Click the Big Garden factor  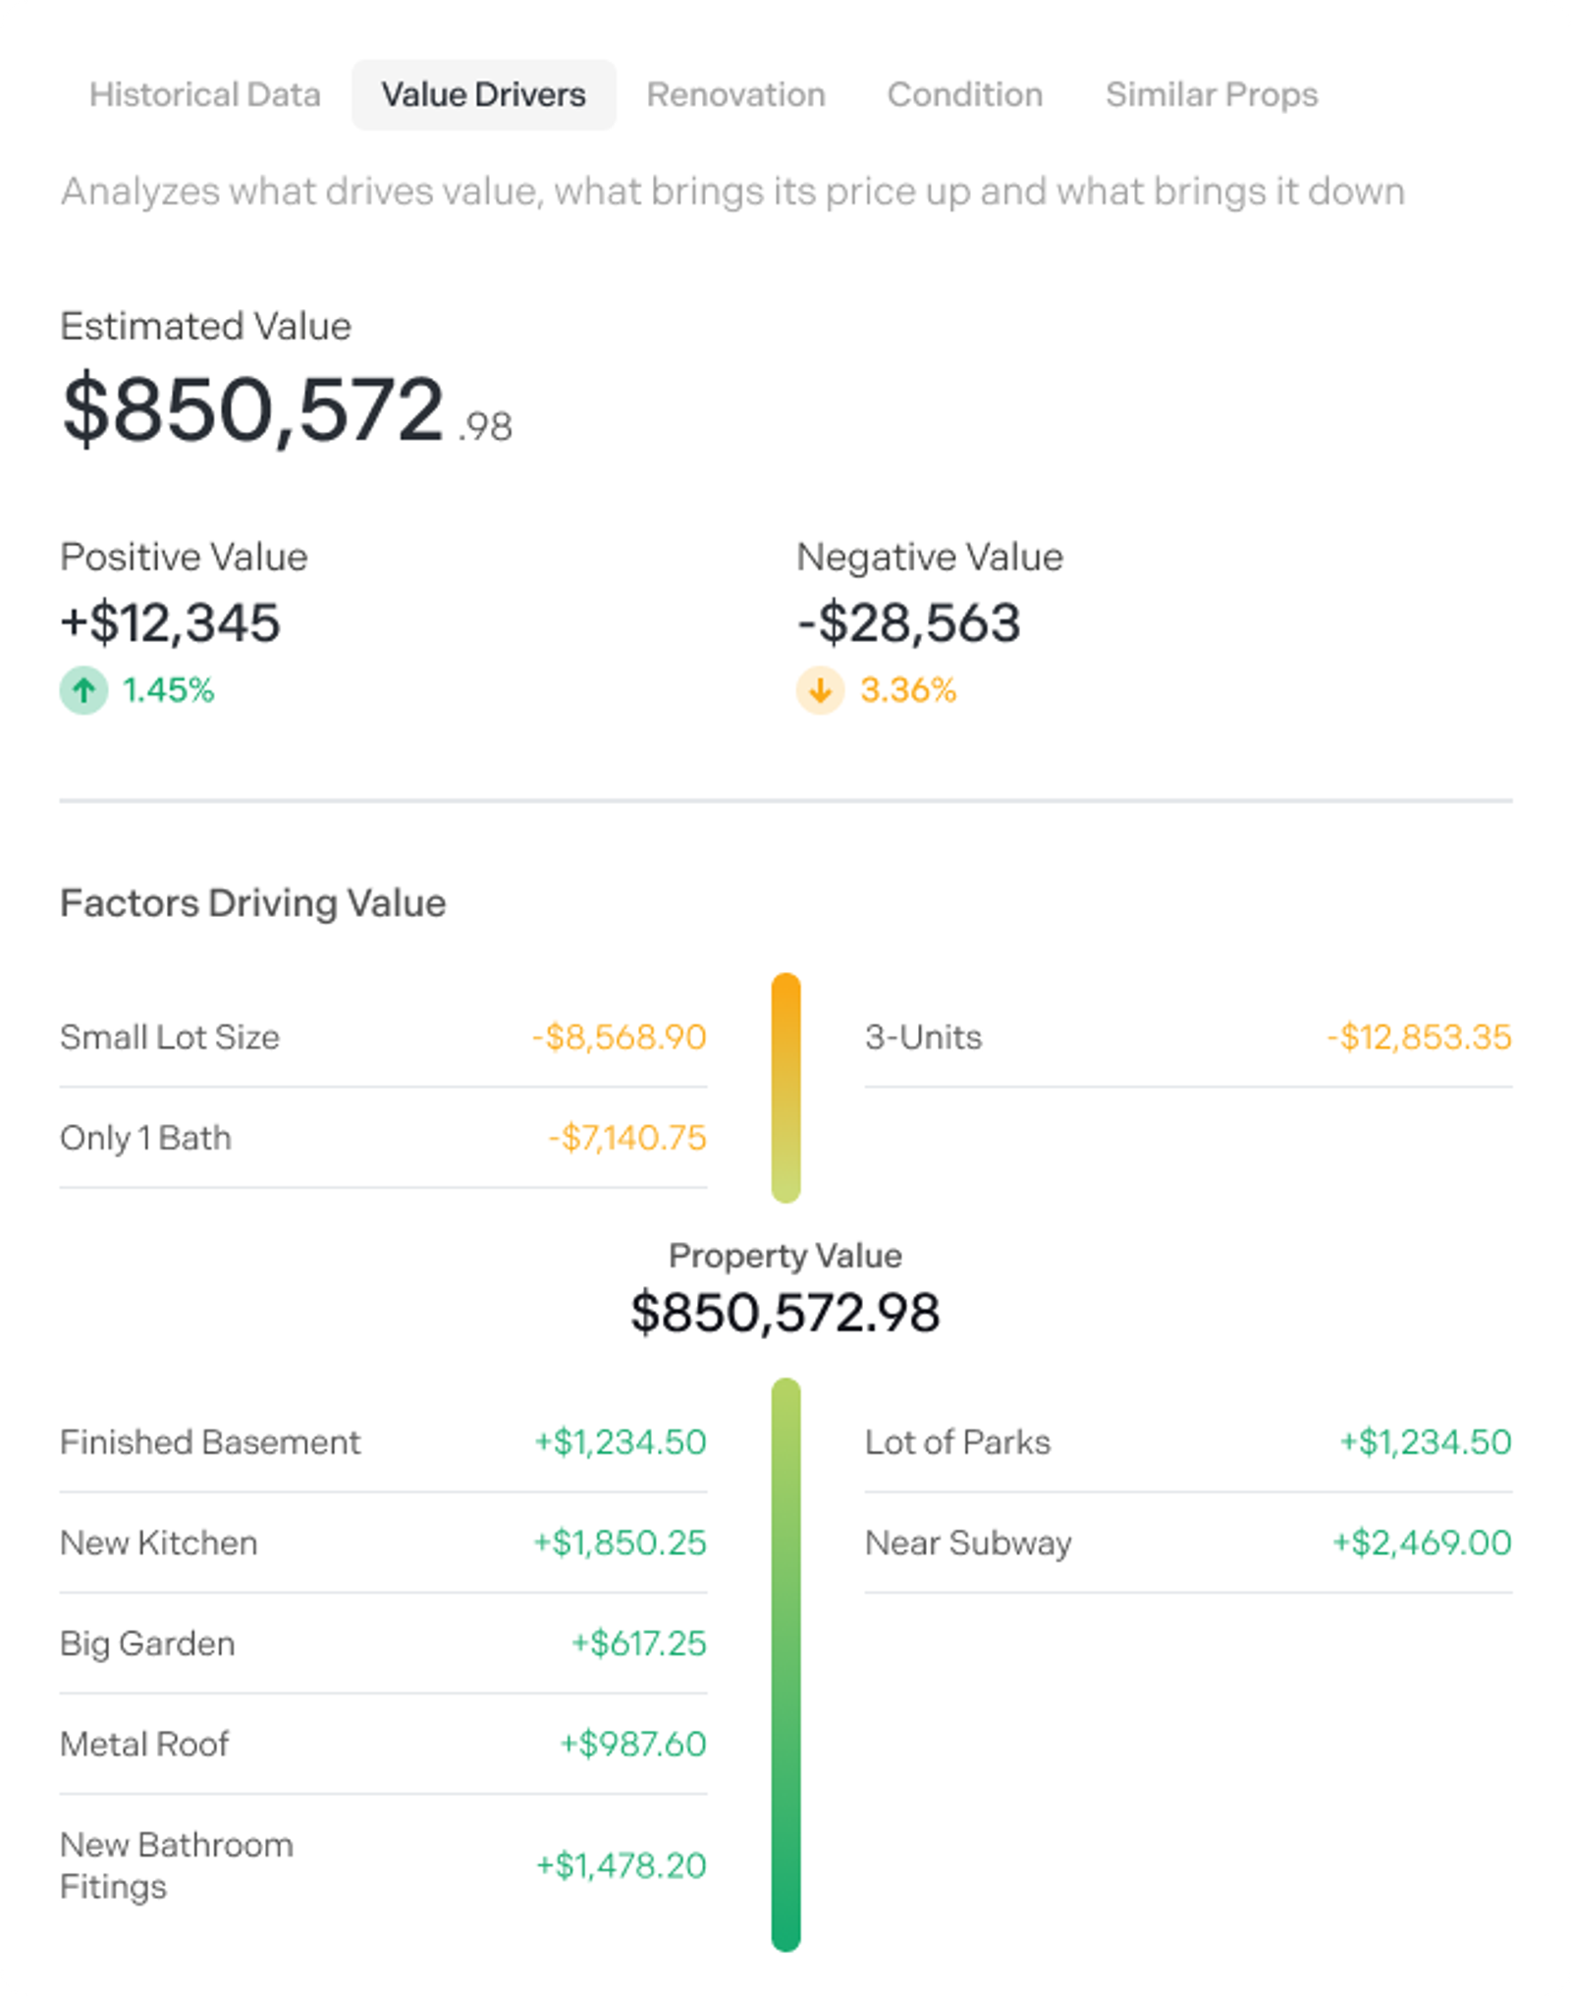pos(383,1644)
